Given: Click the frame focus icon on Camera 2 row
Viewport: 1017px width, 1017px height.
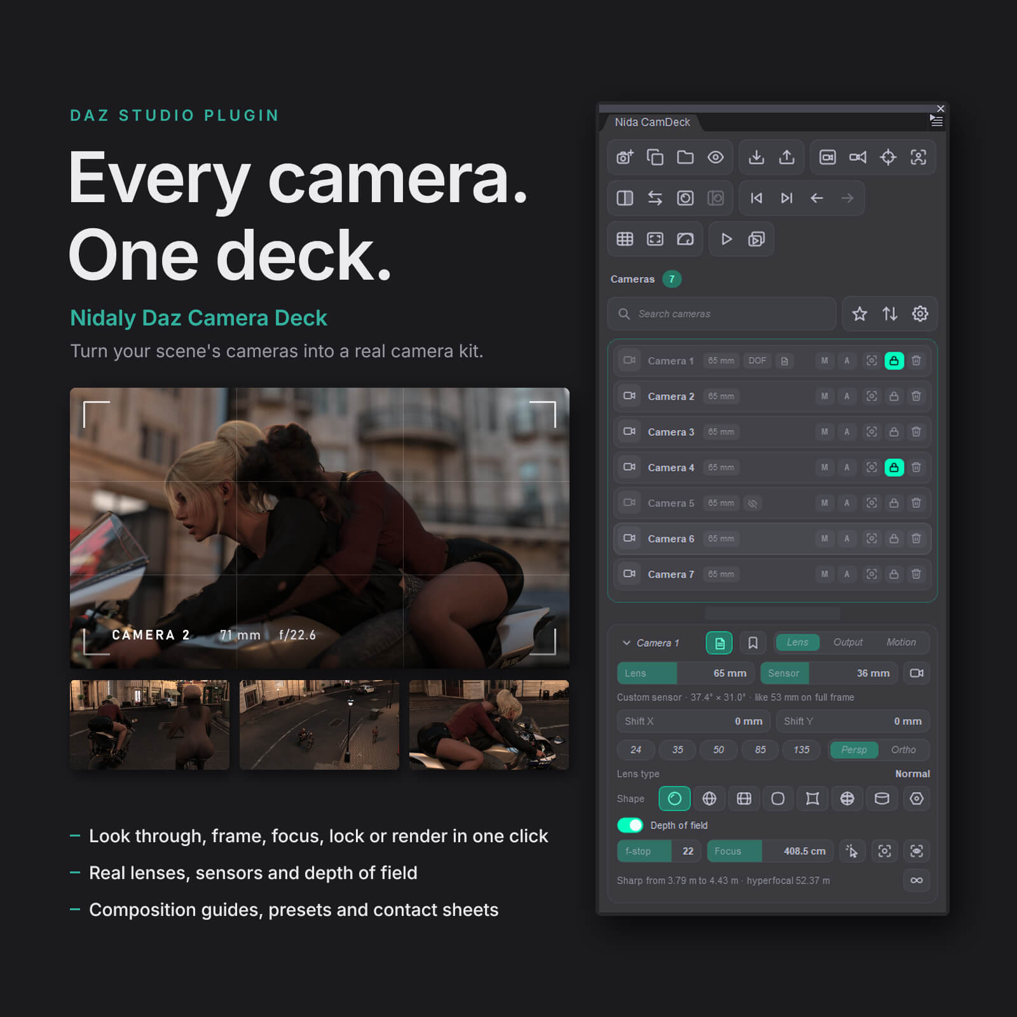Looking at the screenshot, I should pyautogui.click(x=871, y=396).
